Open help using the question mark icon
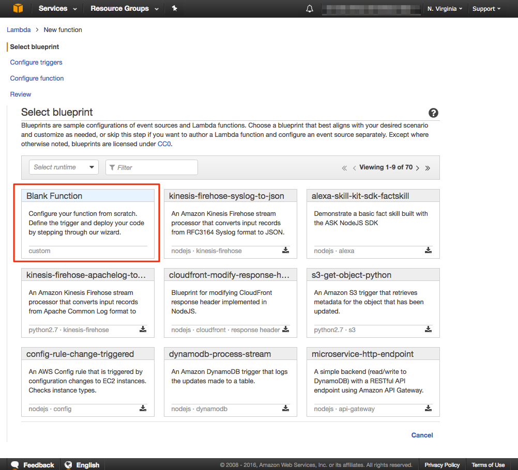The width and height of the screenshot is (518, 470). click(x=433, y=113)
